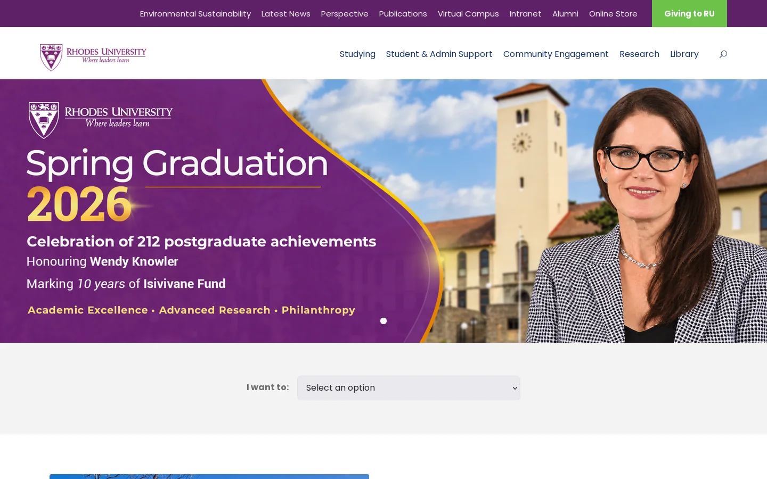Screen dimensions: 767x479
Task: Open the Publications link
Action: [403, 14]
